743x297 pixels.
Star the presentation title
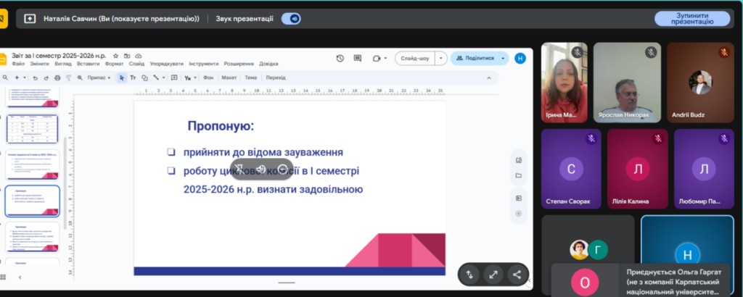point(115,56)
